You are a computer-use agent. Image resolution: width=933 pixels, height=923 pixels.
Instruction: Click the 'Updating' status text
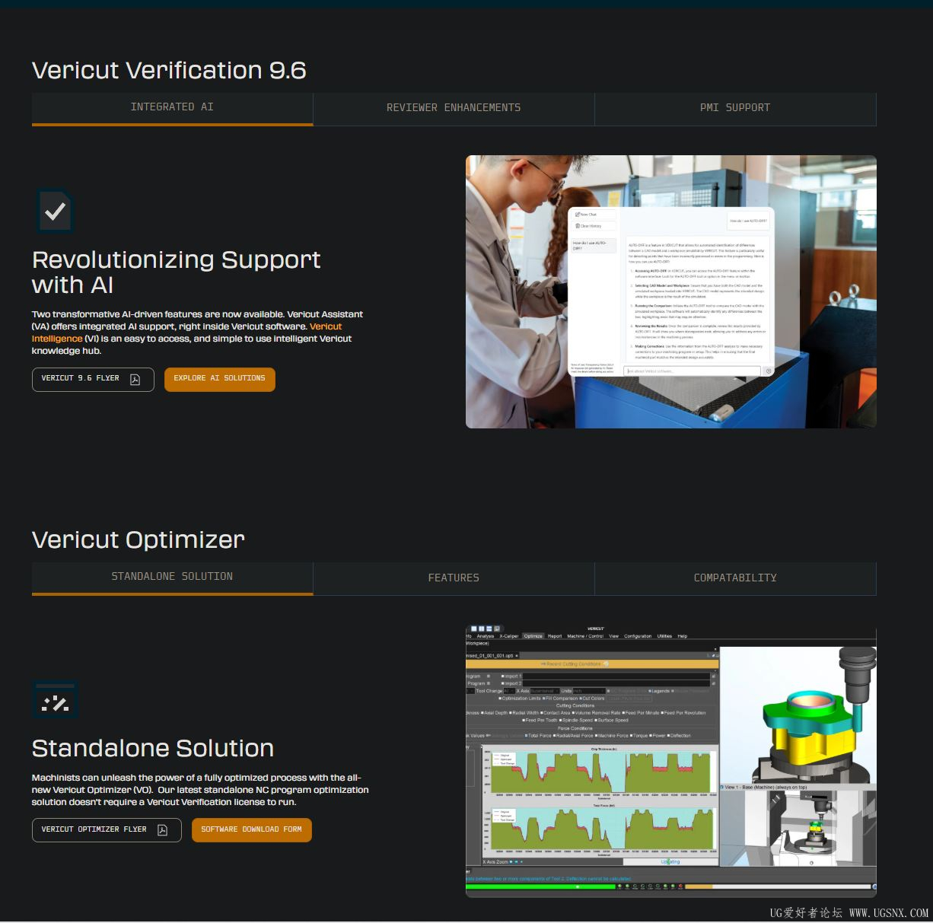coord(670,861)
